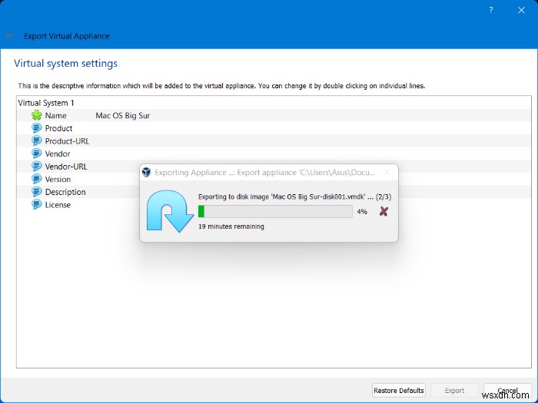
Task: Open help with the question mark button
Action: pos(491,10)
